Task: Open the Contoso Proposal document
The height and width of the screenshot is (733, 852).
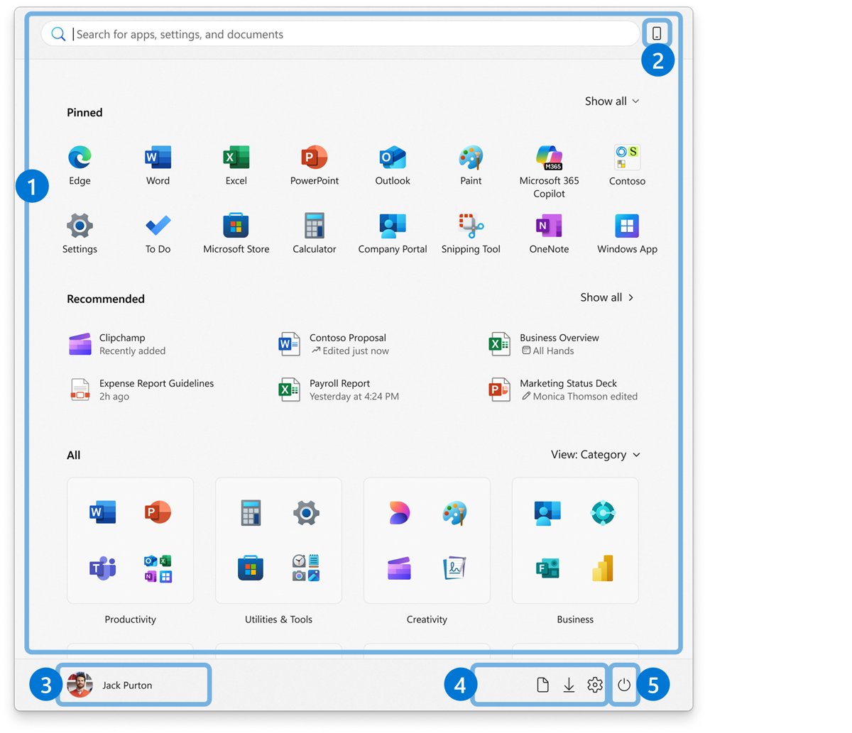Action: (334, 344)
